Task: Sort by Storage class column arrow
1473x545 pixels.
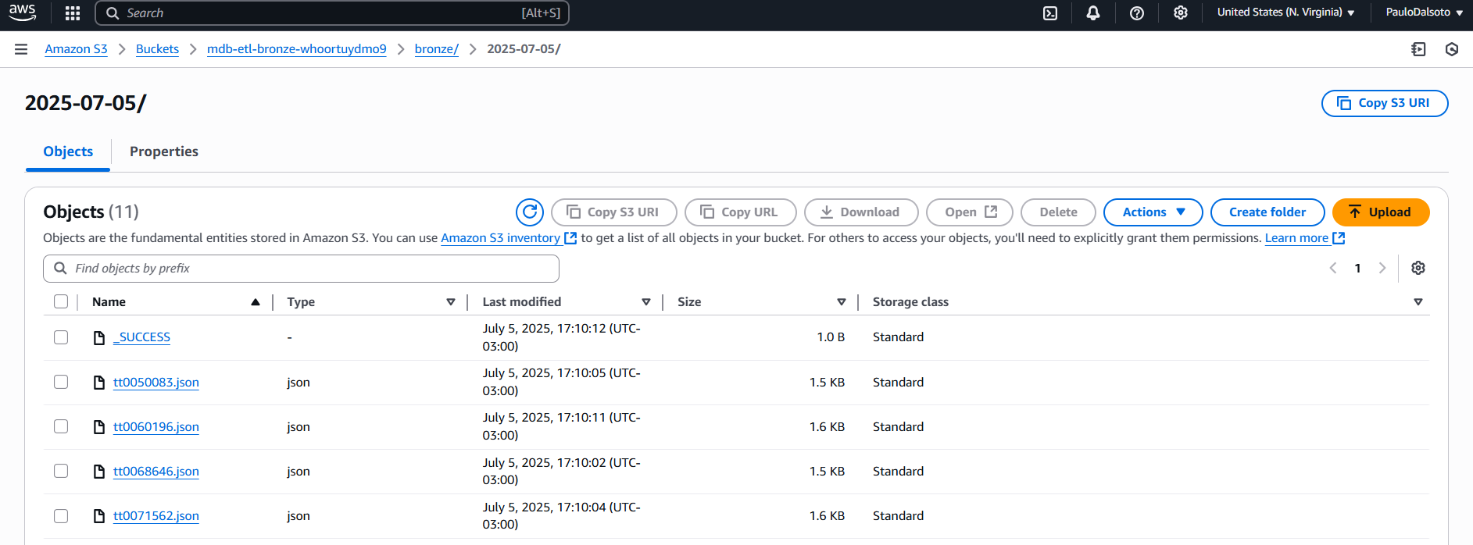Action: (x=1418, y=302)
